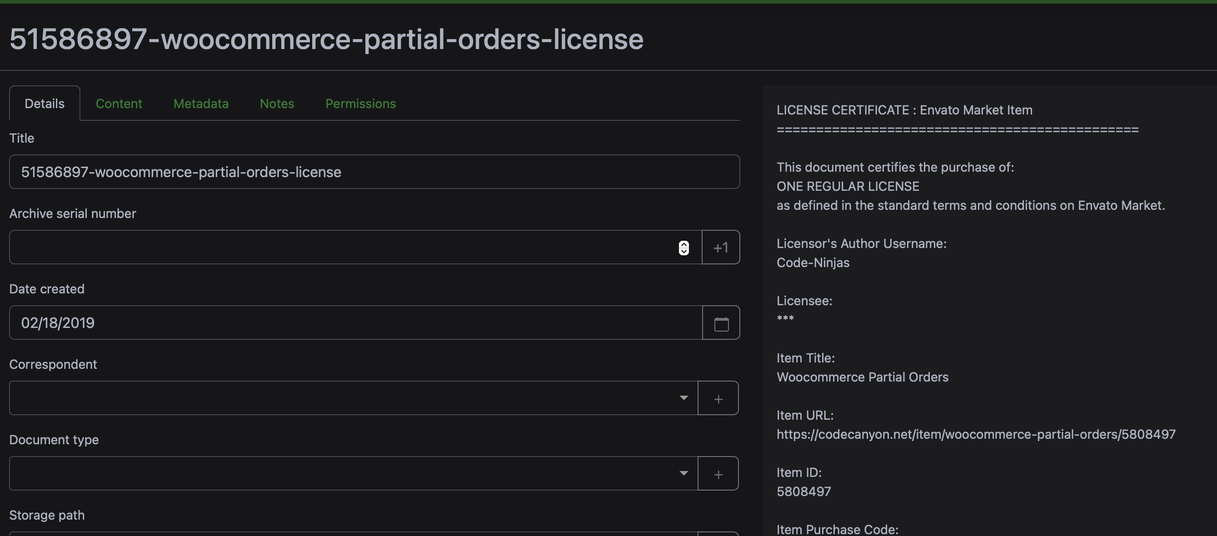The height and width of the screenshot is (536, 1217).
Task: Click the +1 button beside Archive serial number
Action: click(720, 247)
